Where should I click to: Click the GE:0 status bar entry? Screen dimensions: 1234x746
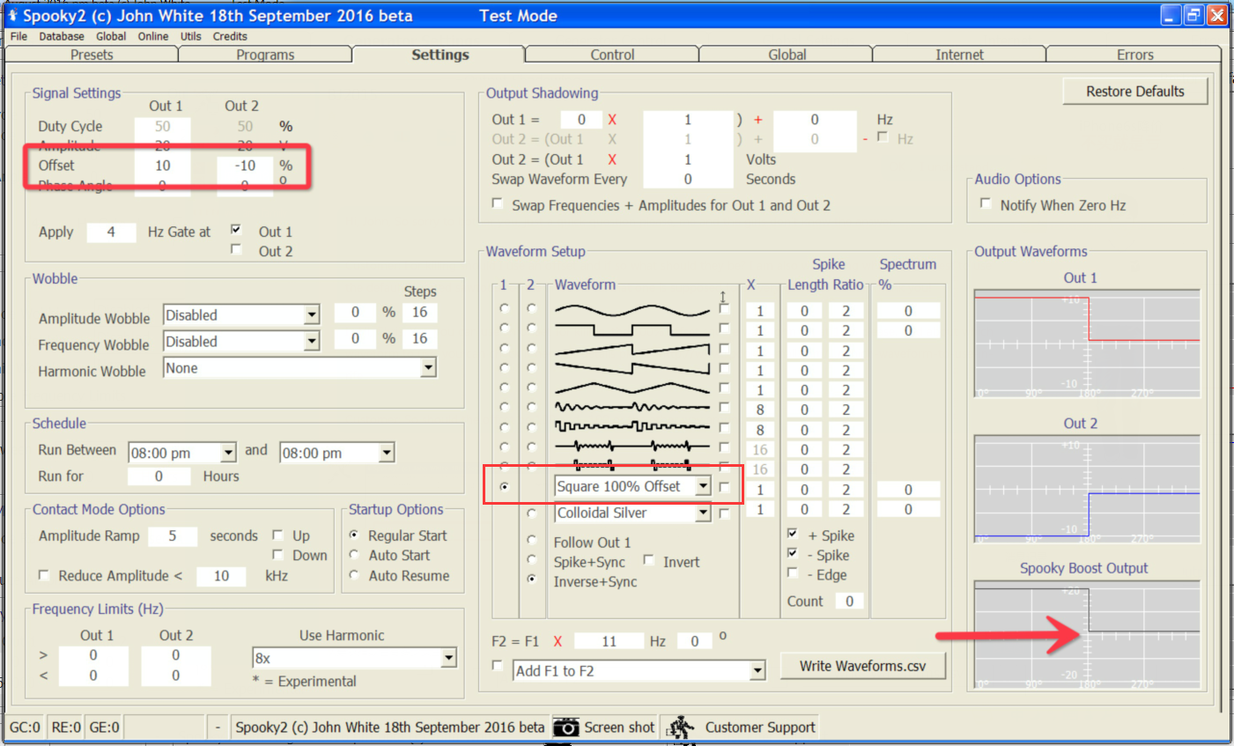(x=104, y=728)
